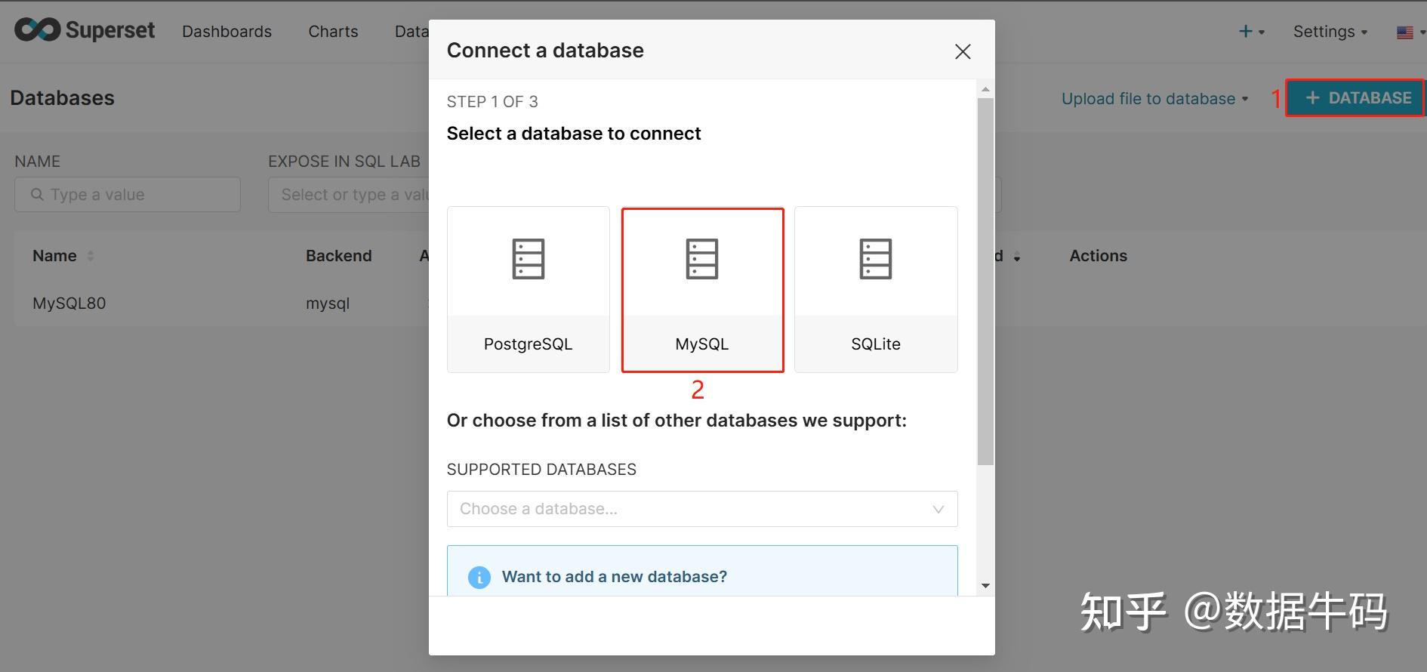Click the Superset logo
This screenshot has height=672, width=1427.
(x=85, y=30)
